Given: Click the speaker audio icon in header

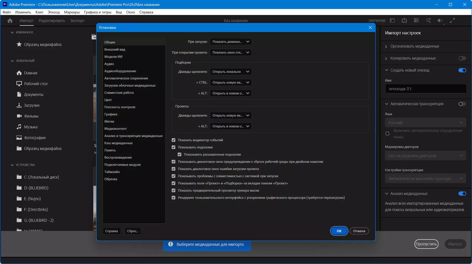Looking at the screenshot, I should pyautogui.click(x=440, y=20).
